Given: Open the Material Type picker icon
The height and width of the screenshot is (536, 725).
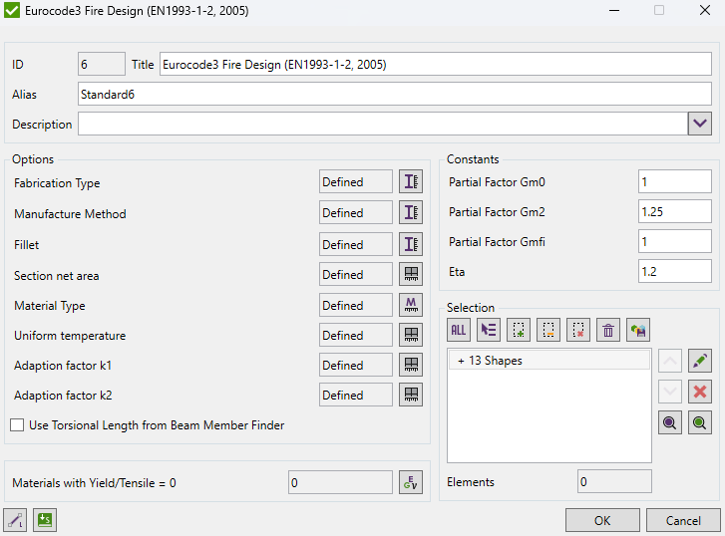Looking at the screenshot, I should pos(411,305).
